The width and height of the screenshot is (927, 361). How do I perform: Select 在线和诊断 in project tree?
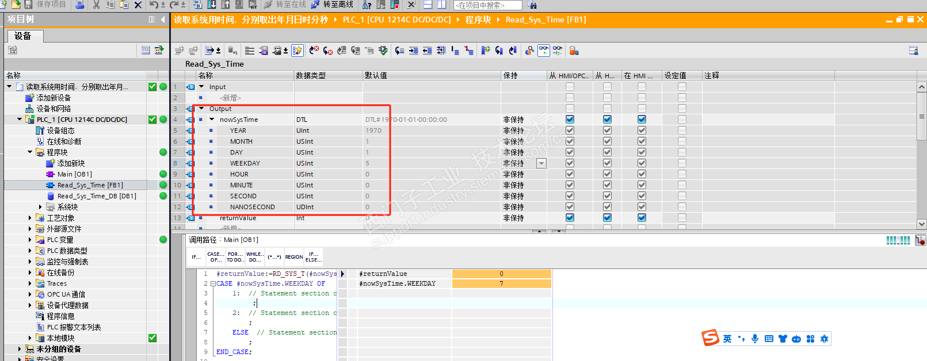[x=64, y=141]
